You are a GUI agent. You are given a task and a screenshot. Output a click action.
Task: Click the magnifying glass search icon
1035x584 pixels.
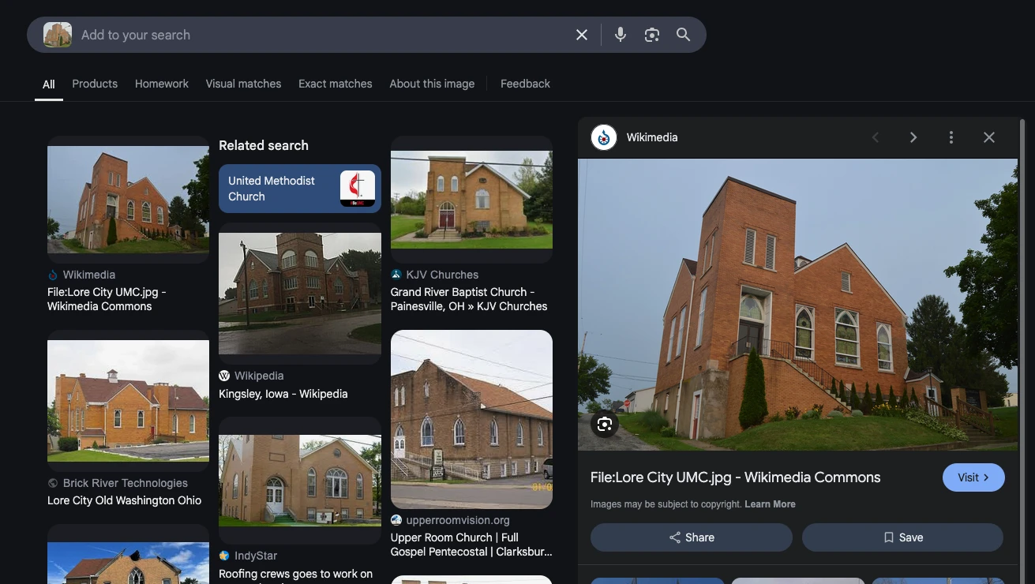pos(683,35)
